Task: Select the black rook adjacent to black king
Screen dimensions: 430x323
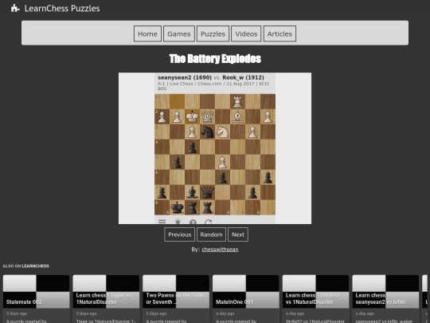Action: click(192, 207)
